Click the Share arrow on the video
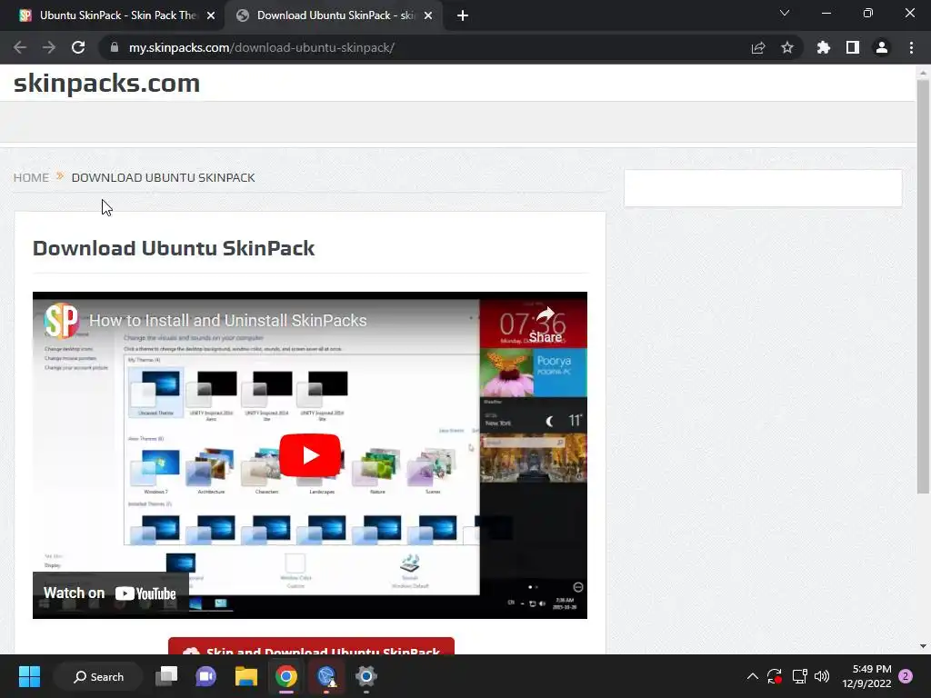931x698 pixels. point(546,325)
